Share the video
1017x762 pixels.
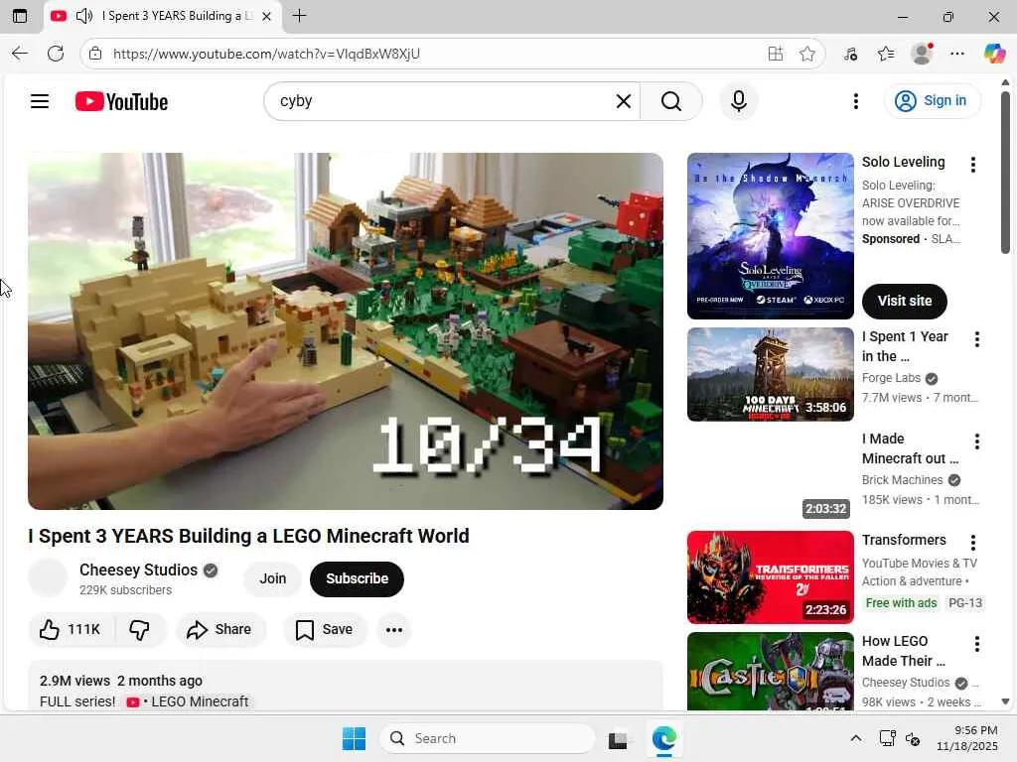tap(219, 629)
